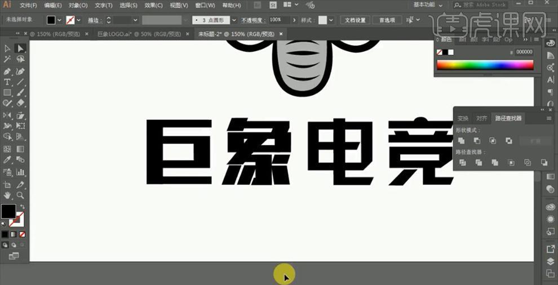
Task: Select the Perspective Grid tool
Action: coord(20,137)
